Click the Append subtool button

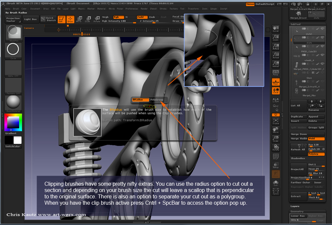[x=316, y=116]
